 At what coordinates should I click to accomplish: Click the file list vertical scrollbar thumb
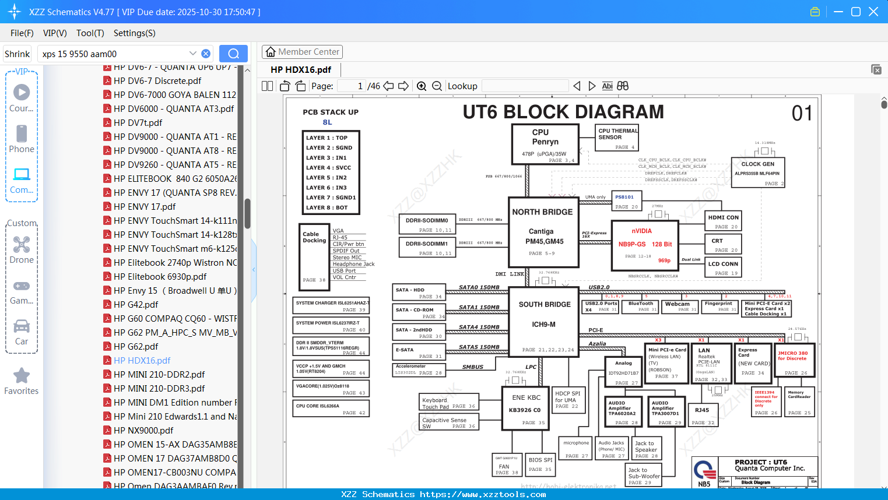click(247, 213)
